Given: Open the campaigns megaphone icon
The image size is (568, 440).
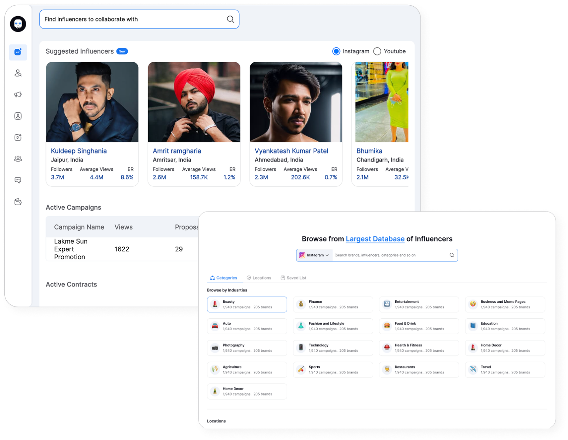Looking at the screenshot, I should 18,95.
